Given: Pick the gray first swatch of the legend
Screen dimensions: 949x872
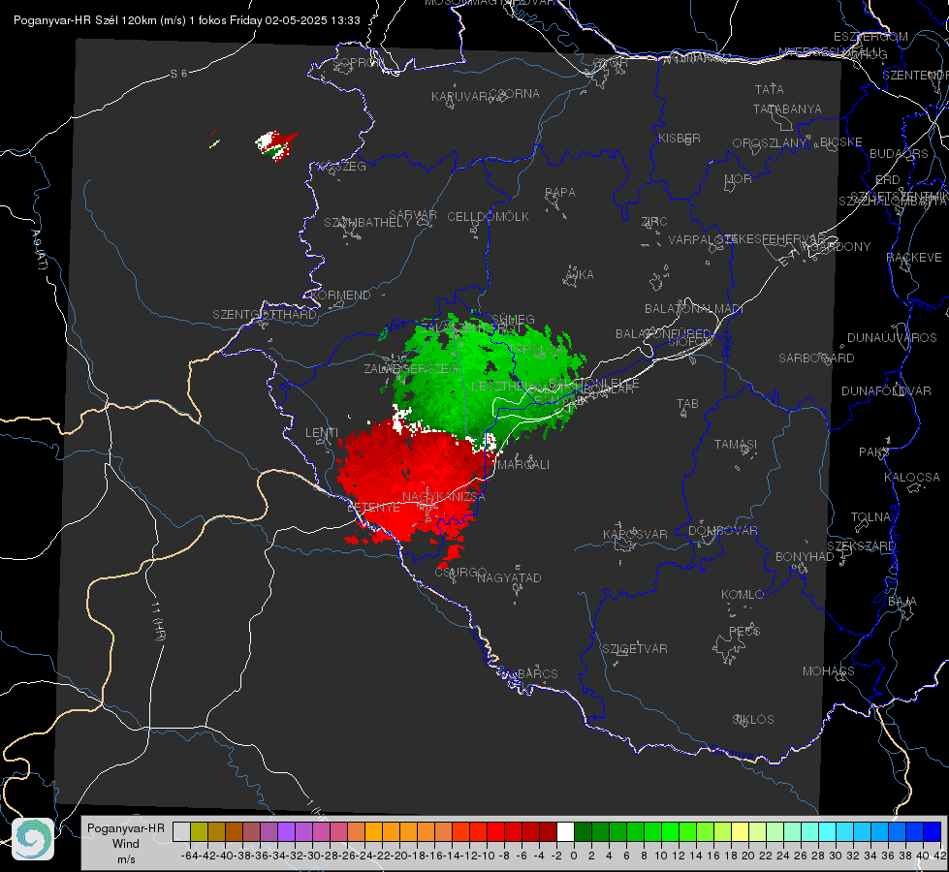Looking at the screenshot, I should pyautogui.click(x=181, y=831).
